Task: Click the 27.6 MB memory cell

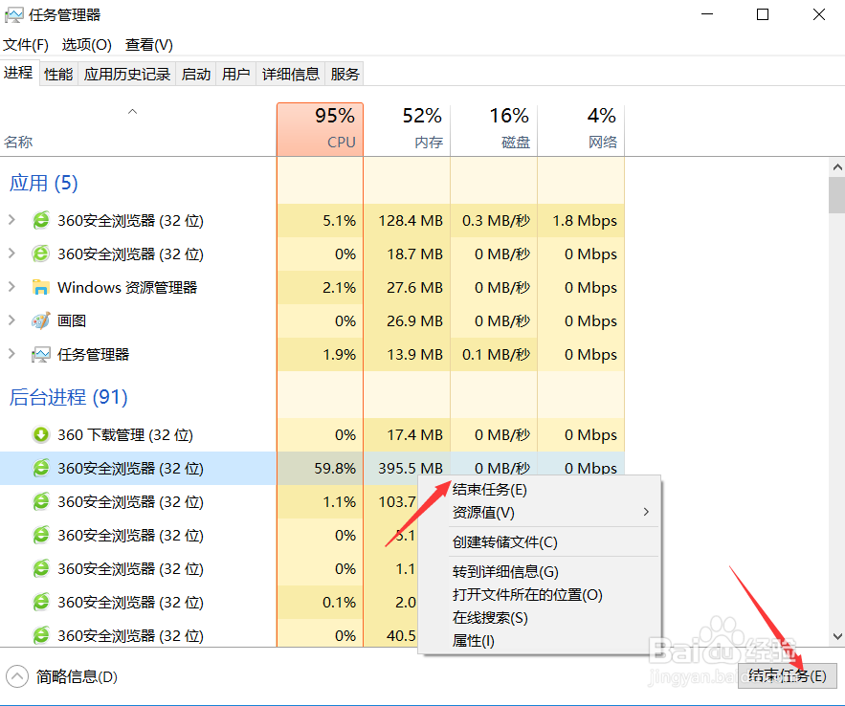Action: click(407, 287)
